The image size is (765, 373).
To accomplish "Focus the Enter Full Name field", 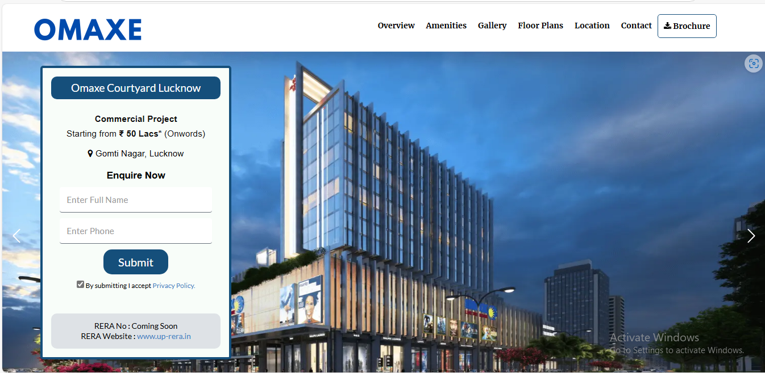I will [136, 200].
